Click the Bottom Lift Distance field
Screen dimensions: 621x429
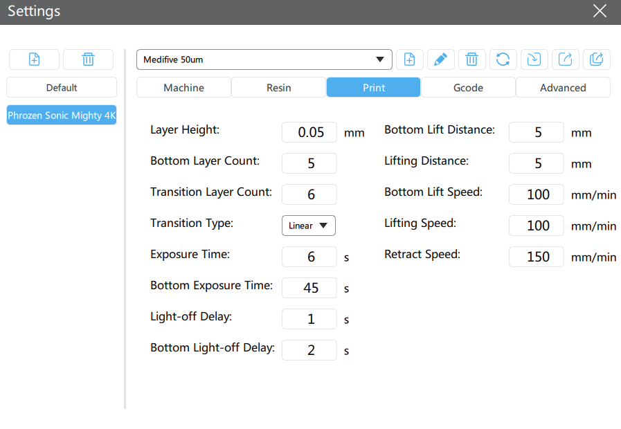pos(537,132)
